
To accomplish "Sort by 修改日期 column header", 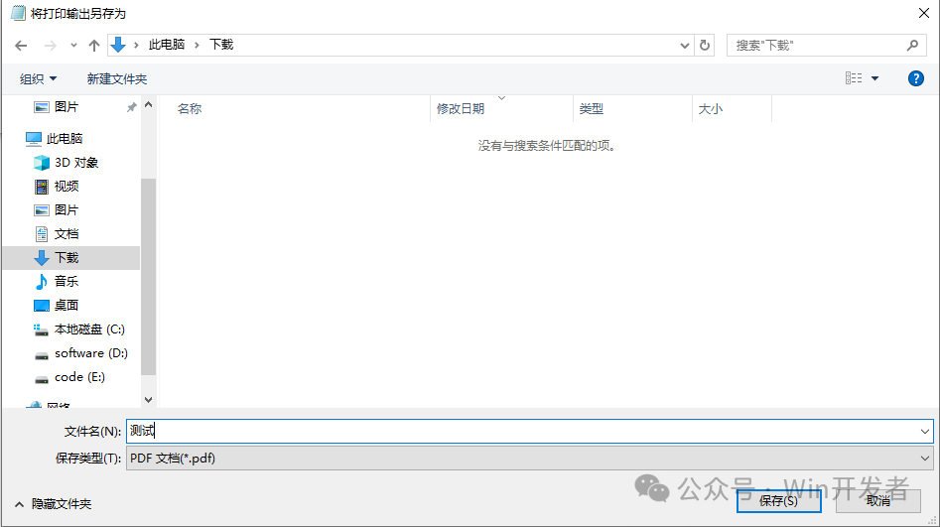I will (x=461, y=109).
